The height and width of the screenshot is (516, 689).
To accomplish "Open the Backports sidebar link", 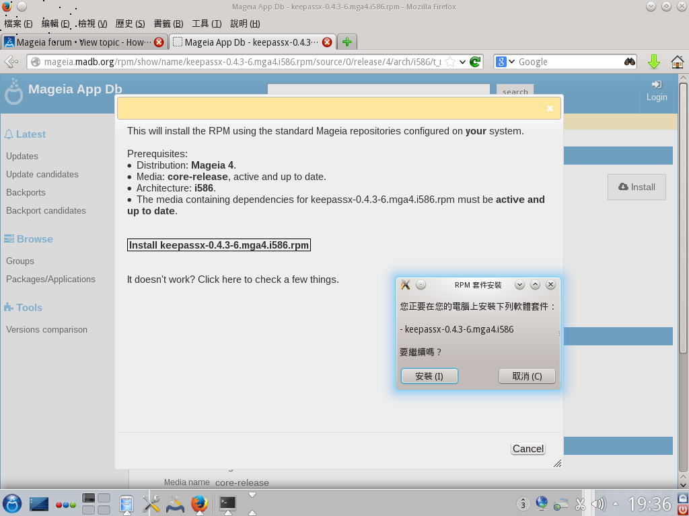I will (26, 192).
